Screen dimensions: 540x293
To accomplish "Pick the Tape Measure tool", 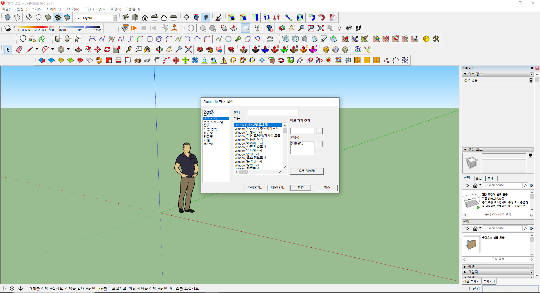I will click(x=129, y=50).
